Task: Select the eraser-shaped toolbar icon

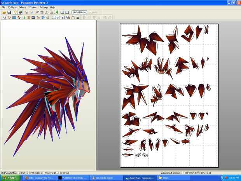Action: point(37,12)
